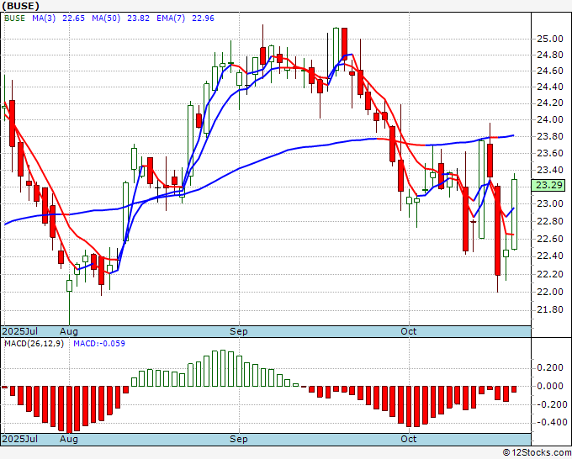This screenshot has width=572, height=459.
Task: Click the MA(3) legend label
Action: tap(44, 18)
